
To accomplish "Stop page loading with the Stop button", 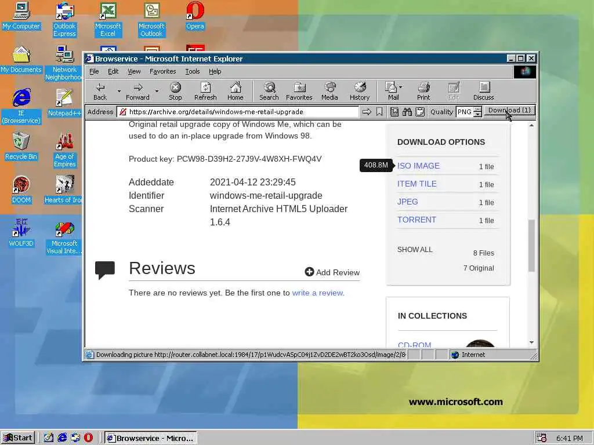I will (x=175, y=92).
